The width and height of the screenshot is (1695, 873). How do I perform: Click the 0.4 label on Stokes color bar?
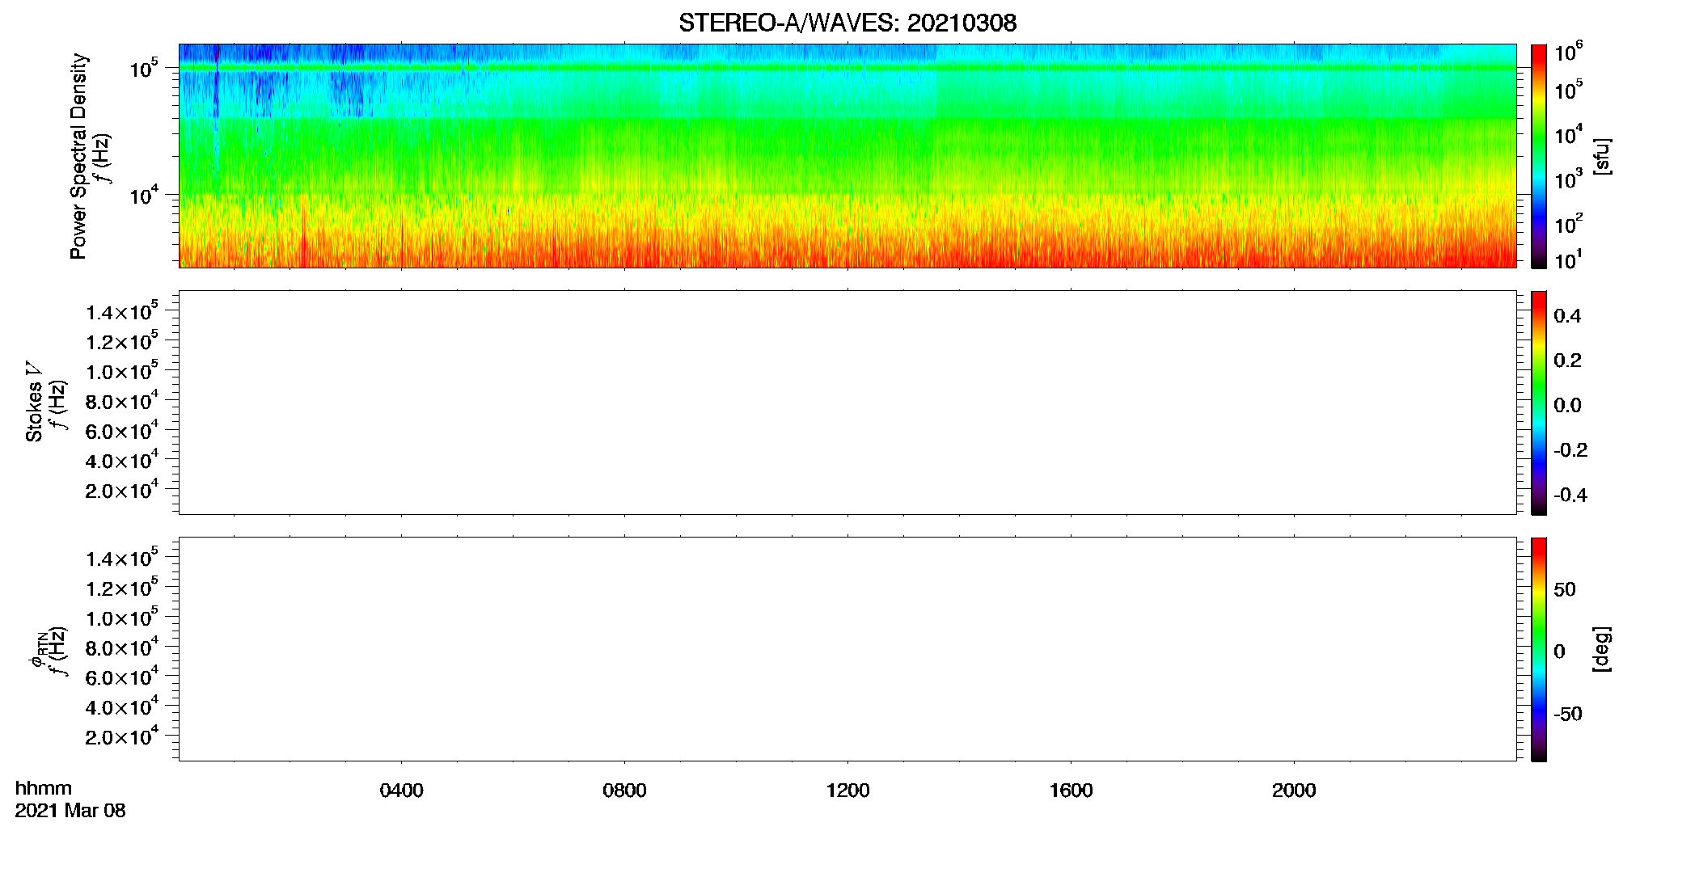[1567, 316]
